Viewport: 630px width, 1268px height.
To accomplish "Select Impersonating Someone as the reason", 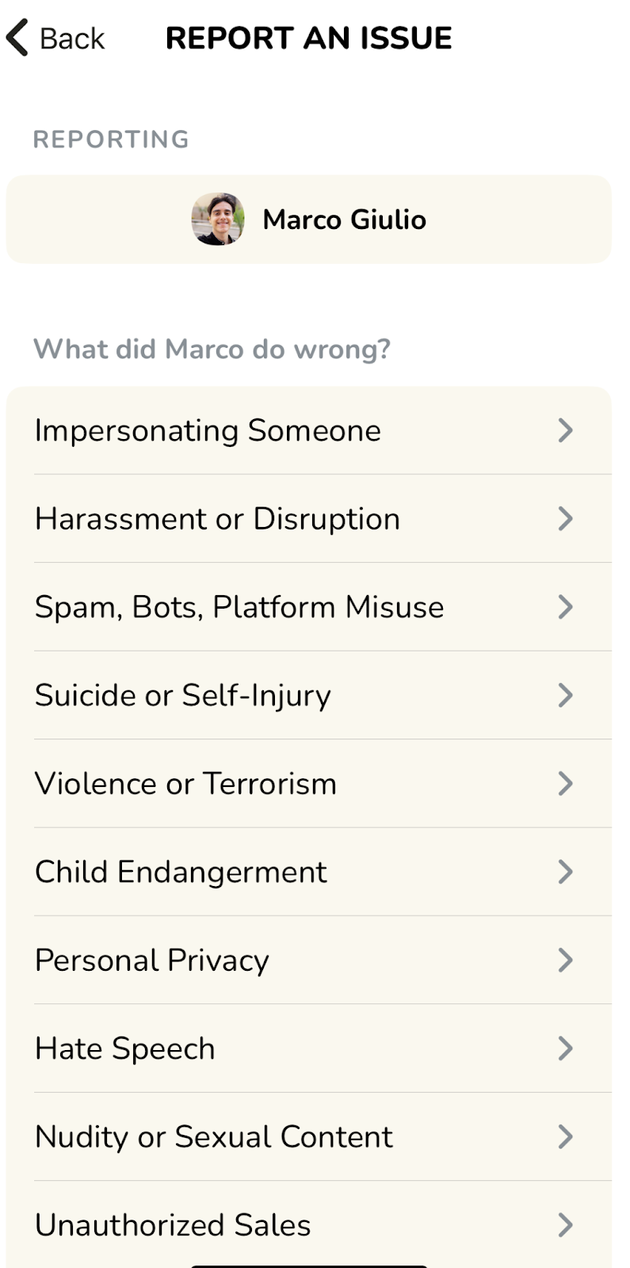I will click(x=208, y=430).
